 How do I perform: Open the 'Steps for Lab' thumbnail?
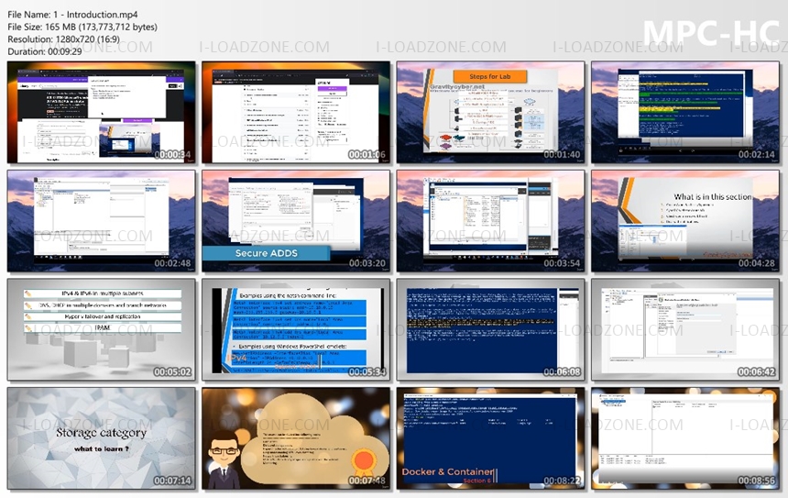point(490,112)
